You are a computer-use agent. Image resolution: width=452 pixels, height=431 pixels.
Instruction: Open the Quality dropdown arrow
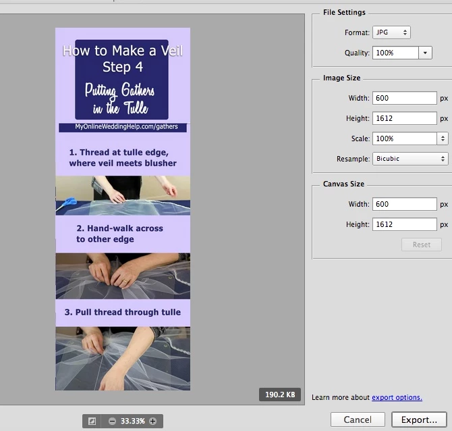pyautogui.click(x=425, y=53)
